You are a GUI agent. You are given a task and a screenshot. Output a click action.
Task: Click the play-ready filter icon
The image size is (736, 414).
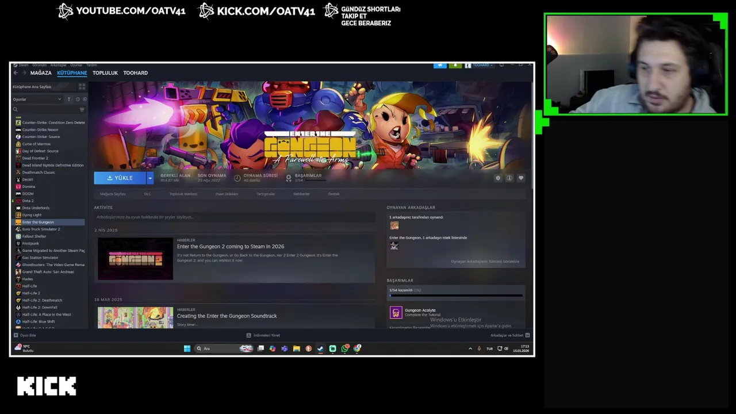[85, 99]
